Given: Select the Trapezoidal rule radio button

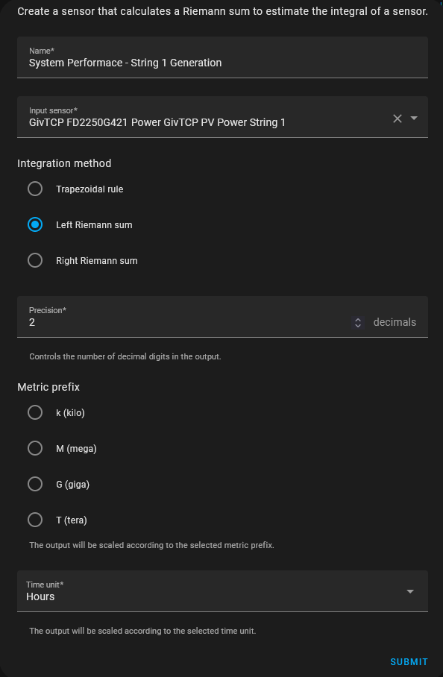Looking at the screenshot, I should (35, 189).
